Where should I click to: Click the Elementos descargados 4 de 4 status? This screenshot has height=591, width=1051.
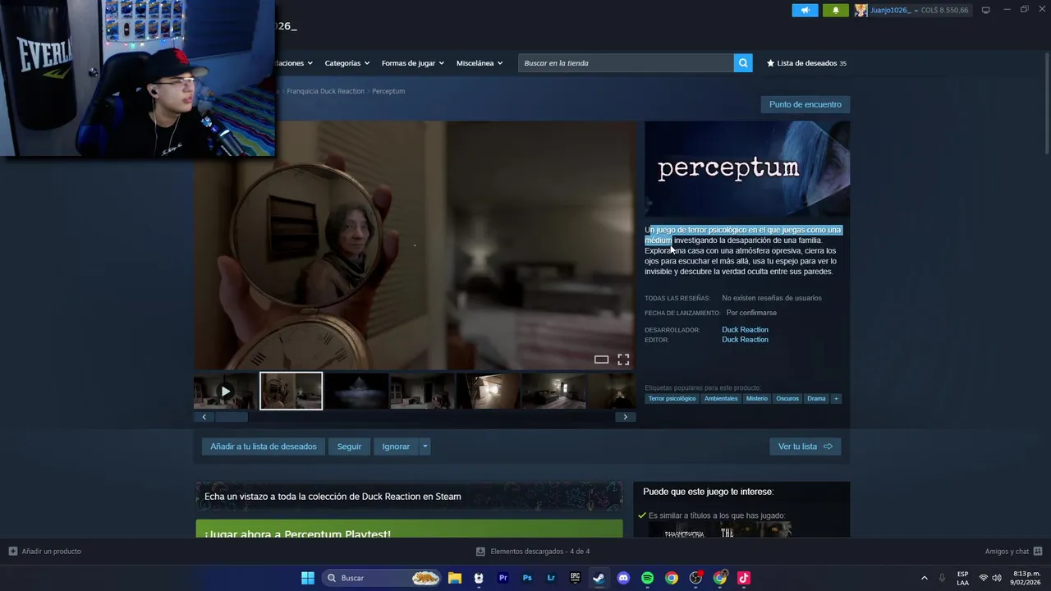pyautogui.click(x=533, y=551)
